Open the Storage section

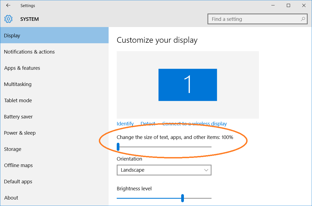point(12,149)
